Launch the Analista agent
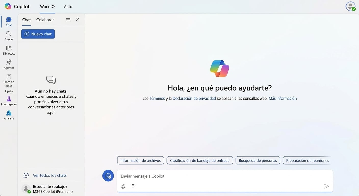The image size is (359, 196). point(9,115)
